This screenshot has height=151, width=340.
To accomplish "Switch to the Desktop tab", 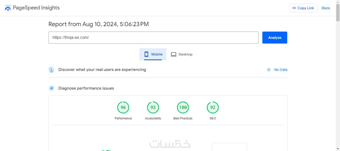I will tap(182, 54).
